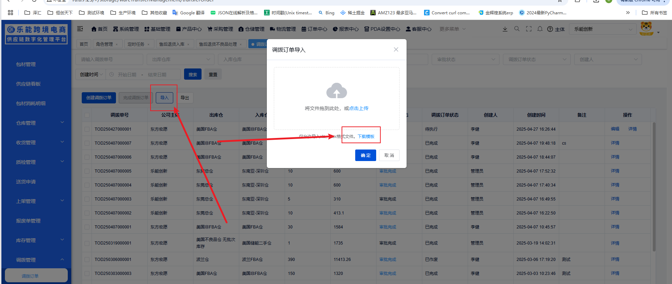Screen dimensions: 672x284
Task: Open the 仓储管理 top menu
Action: point(251,29)
